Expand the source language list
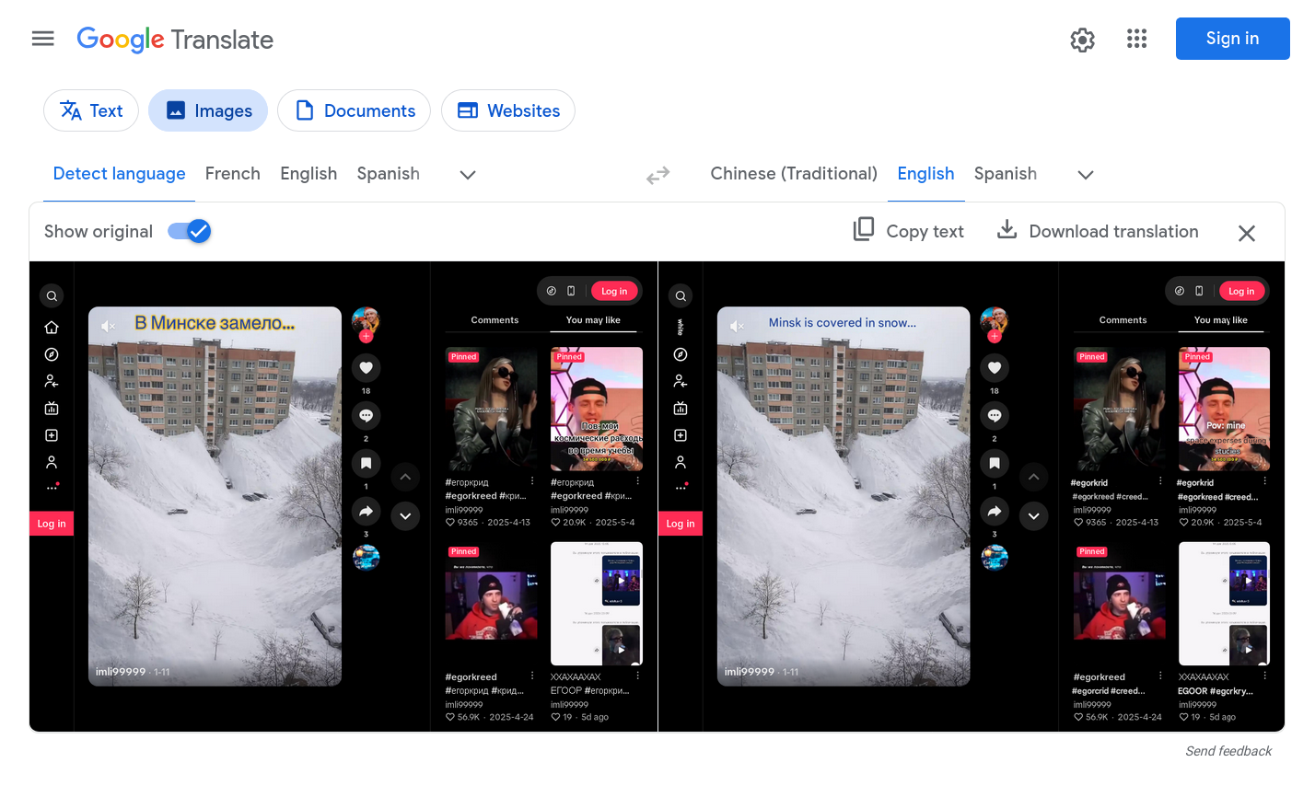The height and width of the screenshot is (797, 1315). 468,175
